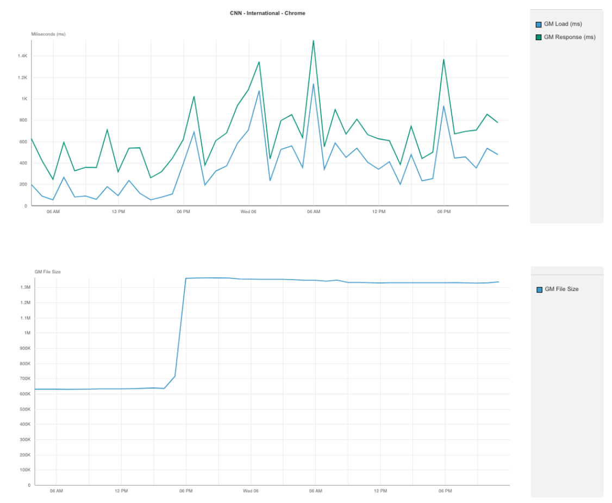Click the 100K label on the file size axis
Screen dimensions: 612x503
tap(25, 470)
